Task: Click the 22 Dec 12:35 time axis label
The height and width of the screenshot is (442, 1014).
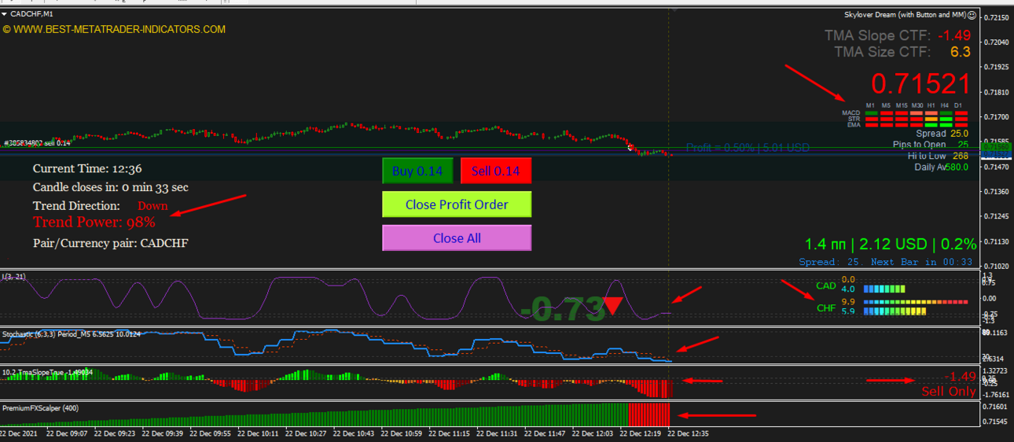Action: 689,433
